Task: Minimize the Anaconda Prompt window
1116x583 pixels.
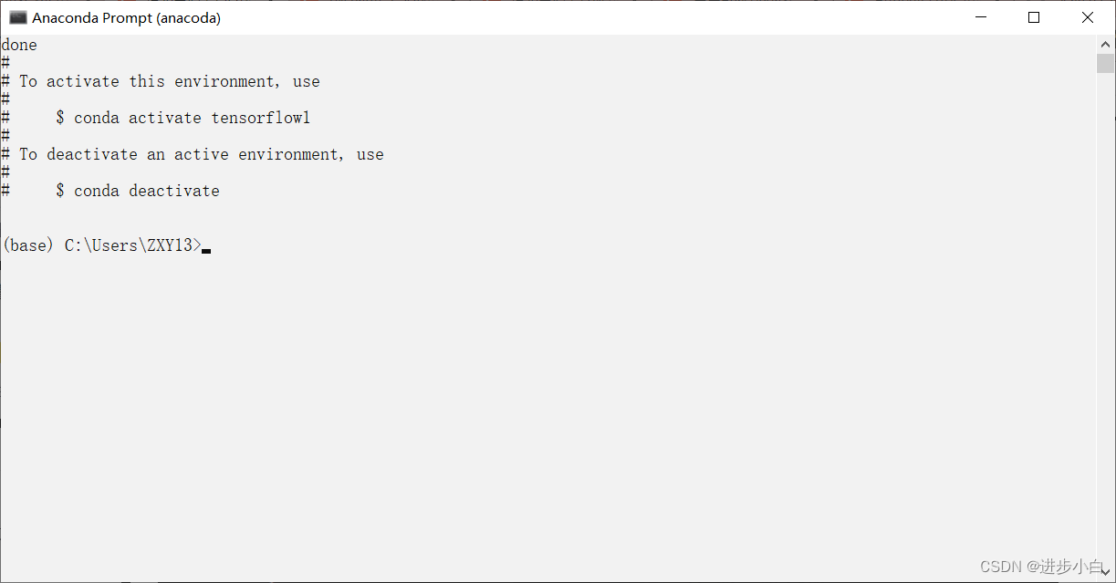Action: click(982, 17)
